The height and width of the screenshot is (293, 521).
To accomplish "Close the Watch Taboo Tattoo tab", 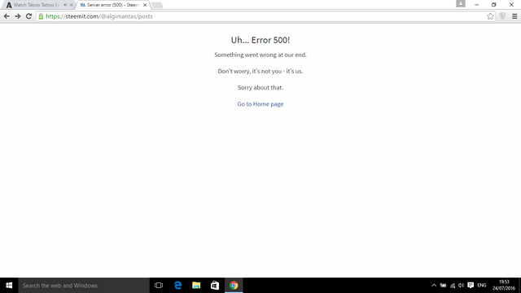I will pyautogui.click(x=71, y=5).
